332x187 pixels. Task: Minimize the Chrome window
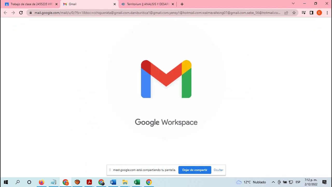tap(305, 4)
